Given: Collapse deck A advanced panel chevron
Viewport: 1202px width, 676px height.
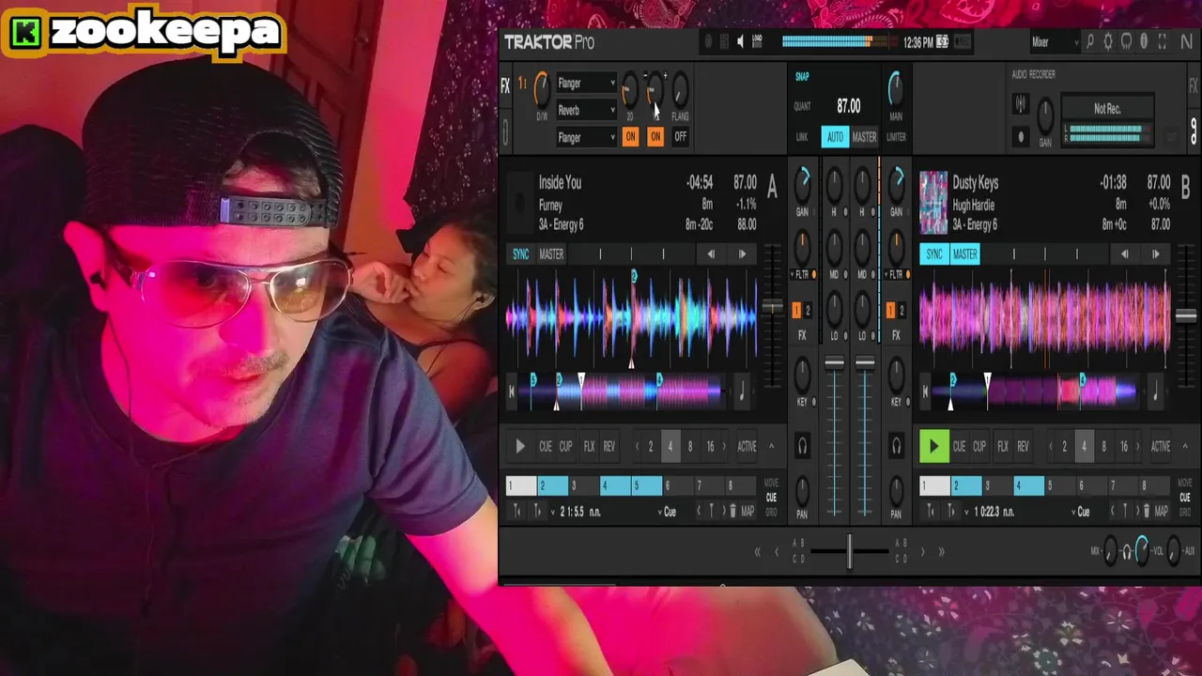Looking at the screenshot, I should pyautogui.click(x=772, y=447).
